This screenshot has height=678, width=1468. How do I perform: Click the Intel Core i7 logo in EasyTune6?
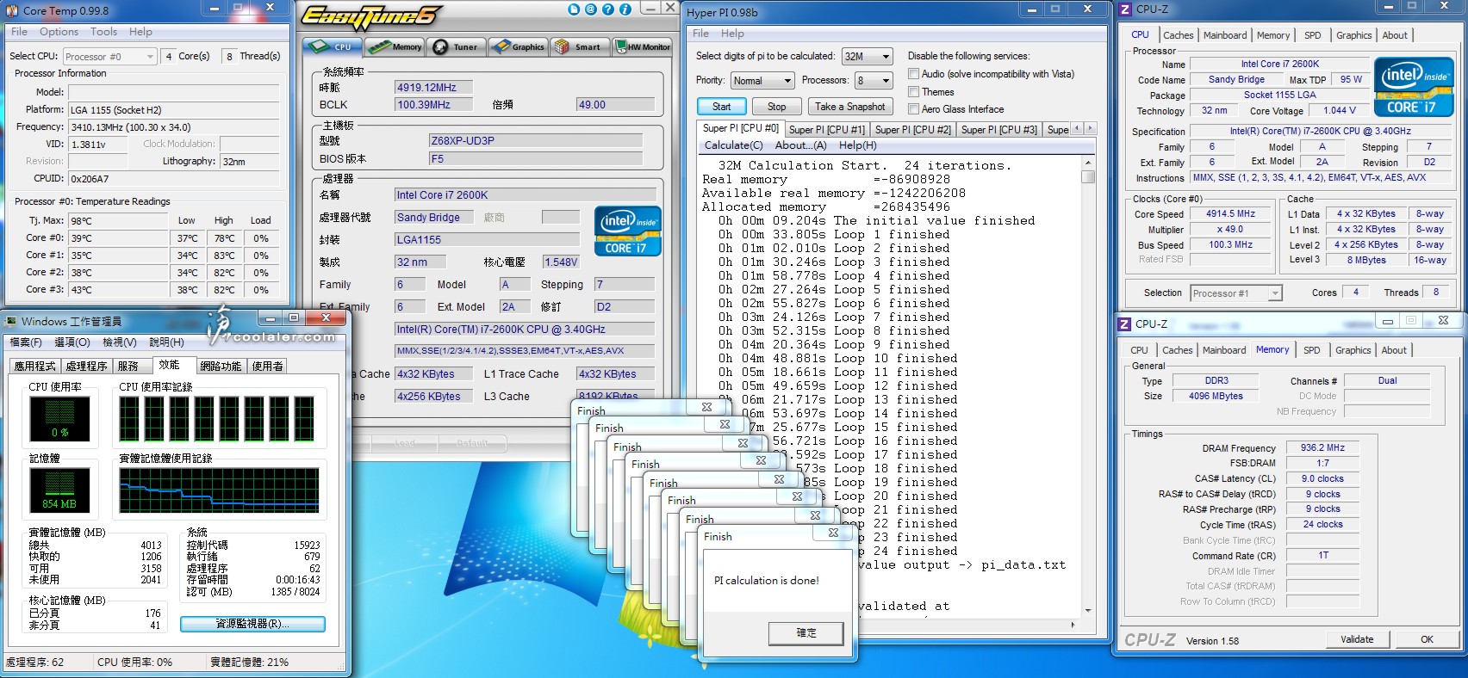[628, 231]
